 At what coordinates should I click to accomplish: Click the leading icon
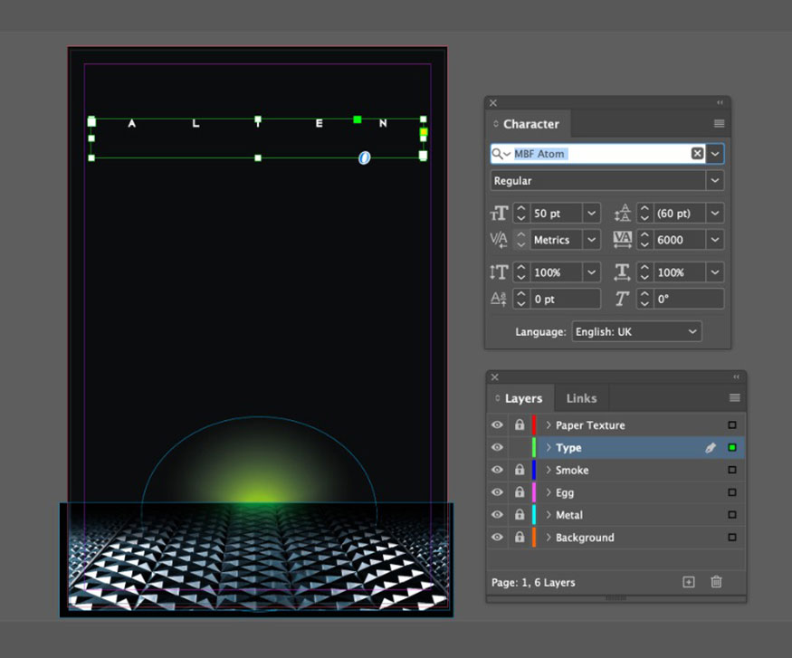click(623, 213)
